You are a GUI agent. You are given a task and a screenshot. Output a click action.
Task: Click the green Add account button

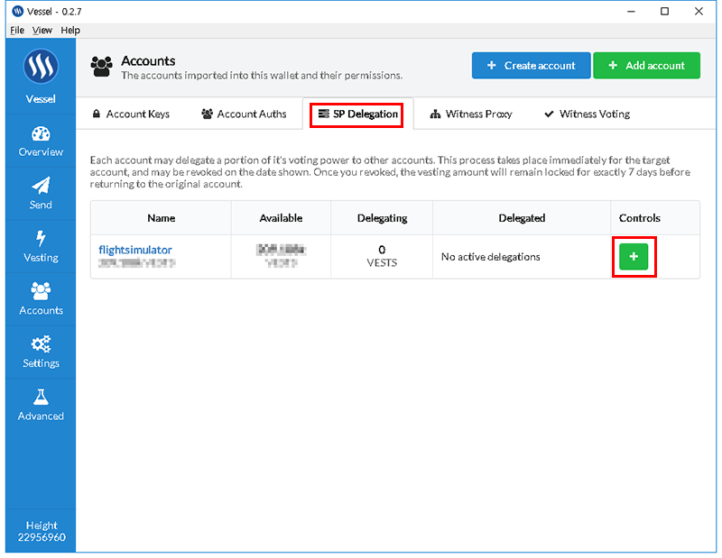646,65
